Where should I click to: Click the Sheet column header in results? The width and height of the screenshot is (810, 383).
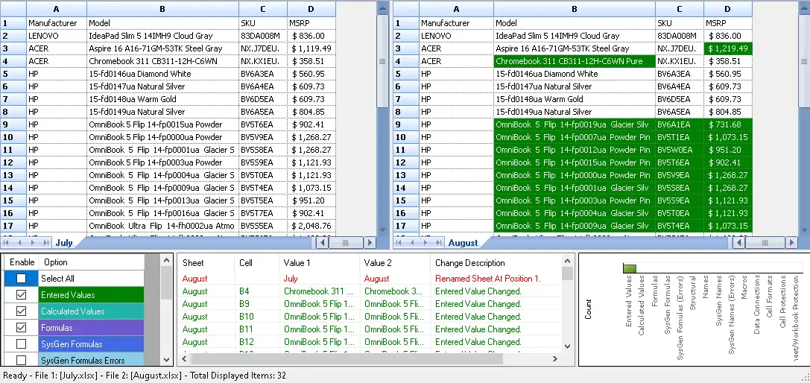pos(206,262)
